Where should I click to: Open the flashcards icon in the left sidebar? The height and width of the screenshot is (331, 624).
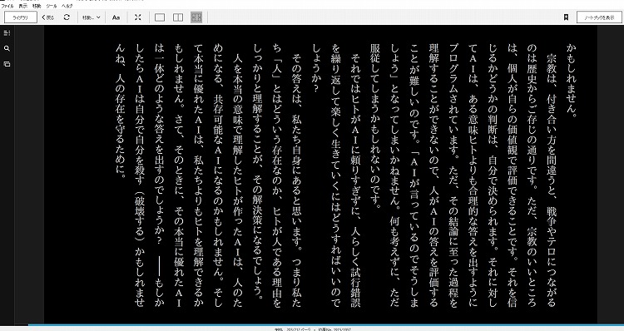(x=7, y=64)
